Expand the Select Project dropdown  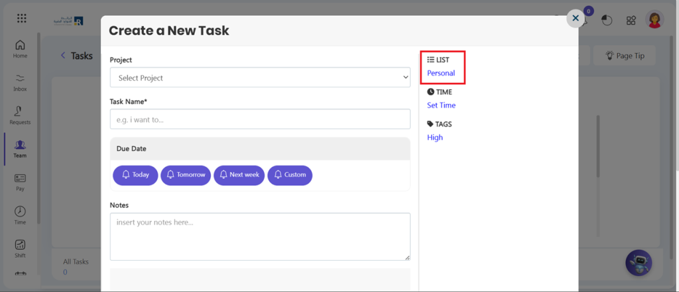(x=260, y=78)
